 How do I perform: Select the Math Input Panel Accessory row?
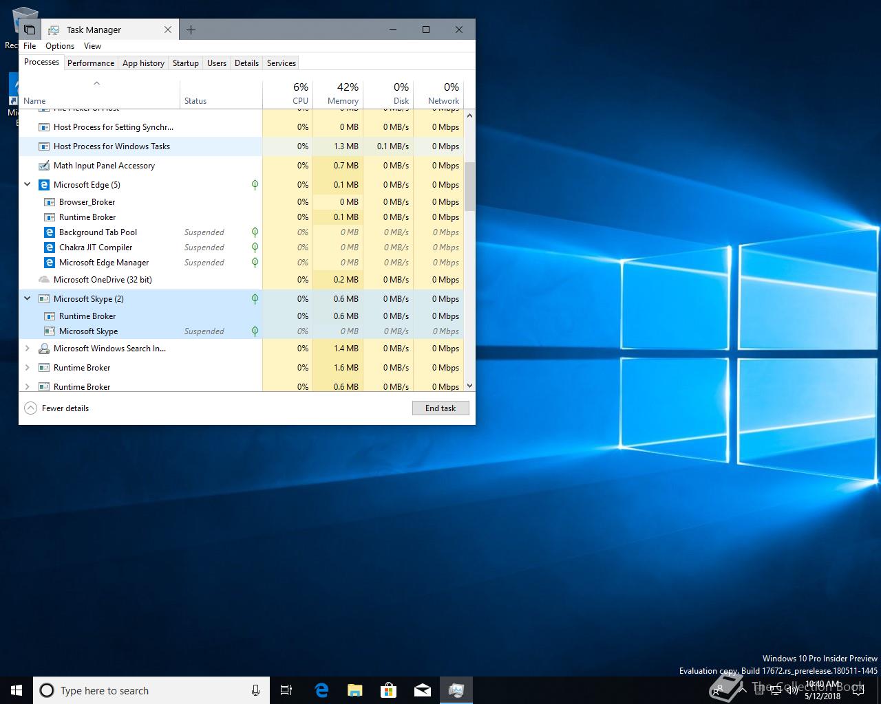[241, 166]
